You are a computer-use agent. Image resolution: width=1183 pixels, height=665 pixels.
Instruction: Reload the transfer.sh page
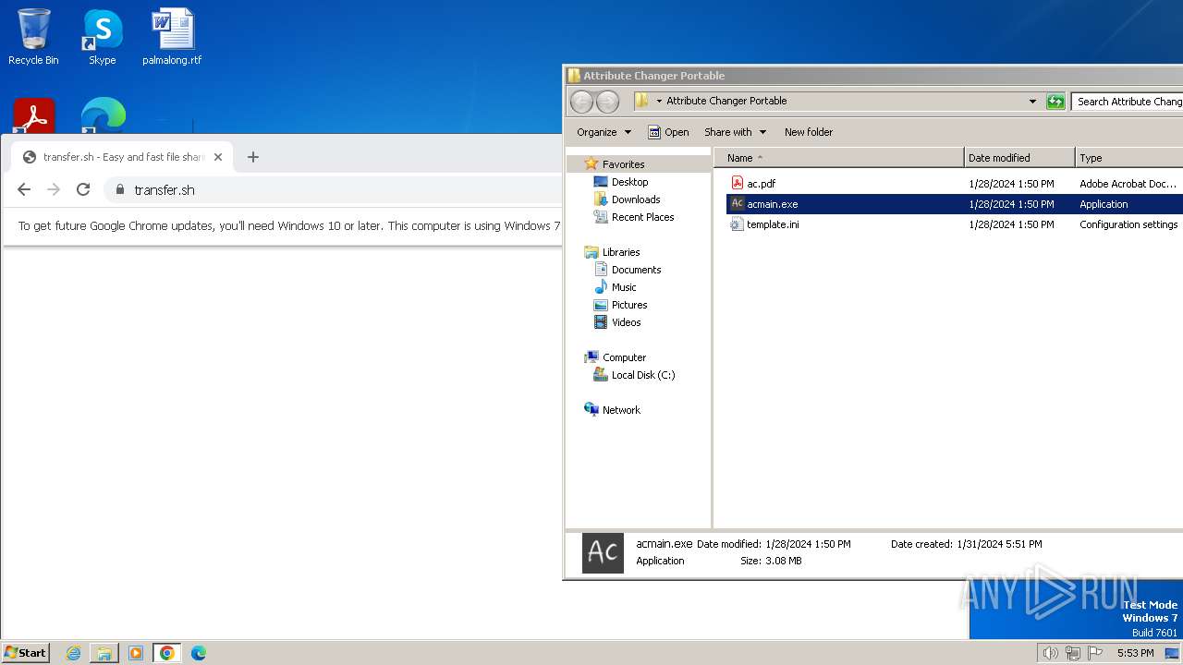(83, 189)
